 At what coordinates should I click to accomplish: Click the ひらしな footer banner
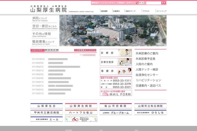click(150, 112)
